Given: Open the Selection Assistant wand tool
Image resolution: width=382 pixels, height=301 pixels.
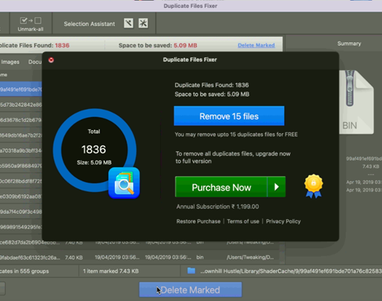Looking at the screenshot, I should pyautogui.click(x=128, y=24).
